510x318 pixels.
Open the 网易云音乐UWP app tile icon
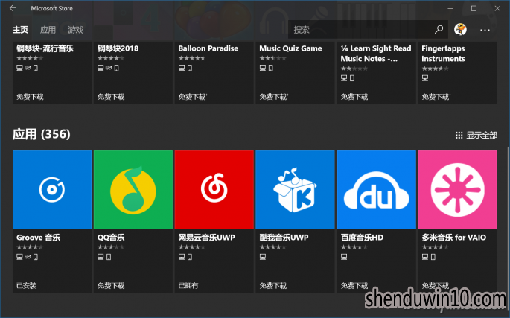coord(214,190)
